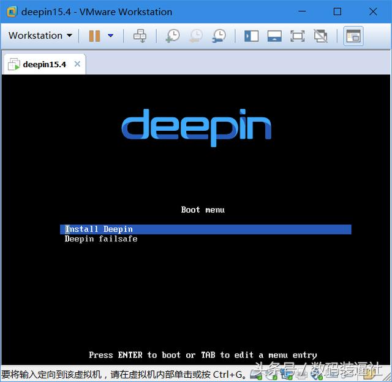Take a snapshot of this virtual machine
Image resolution: width=392 pixels, height=382 pixels.
173,35
